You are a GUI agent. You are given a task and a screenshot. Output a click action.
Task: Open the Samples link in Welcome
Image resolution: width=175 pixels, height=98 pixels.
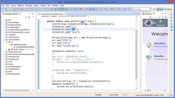[x=159, y=56]
